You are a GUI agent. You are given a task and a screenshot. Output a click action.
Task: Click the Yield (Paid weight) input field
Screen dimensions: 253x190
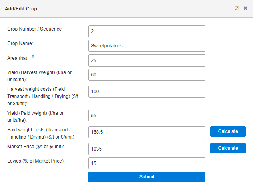click(x=147, y=116)
